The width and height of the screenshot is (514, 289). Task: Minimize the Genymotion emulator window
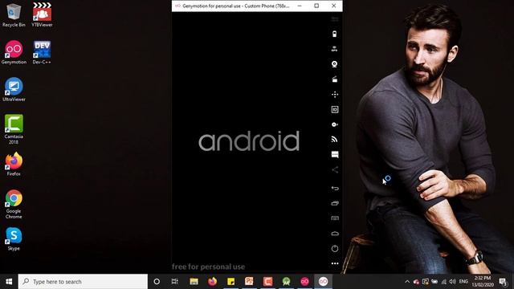tap(300, 6)
